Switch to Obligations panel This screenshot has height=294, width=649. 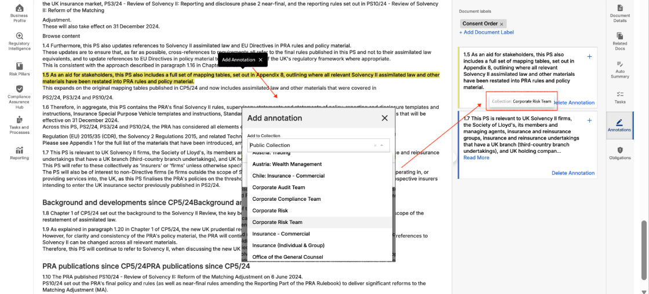(x=619, y=153)
